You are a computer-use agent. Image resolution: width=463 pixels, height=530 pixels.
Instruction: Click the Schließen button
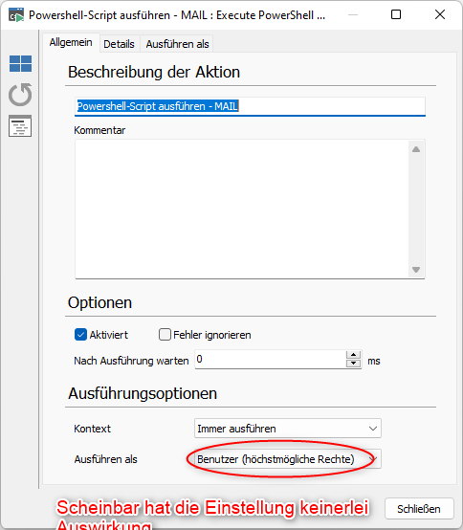click(419, 509)
